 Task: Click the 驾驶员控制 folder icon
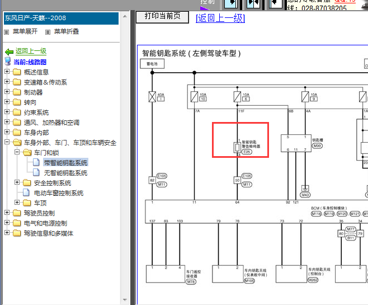pyautogui.click(x=17, y=213)
